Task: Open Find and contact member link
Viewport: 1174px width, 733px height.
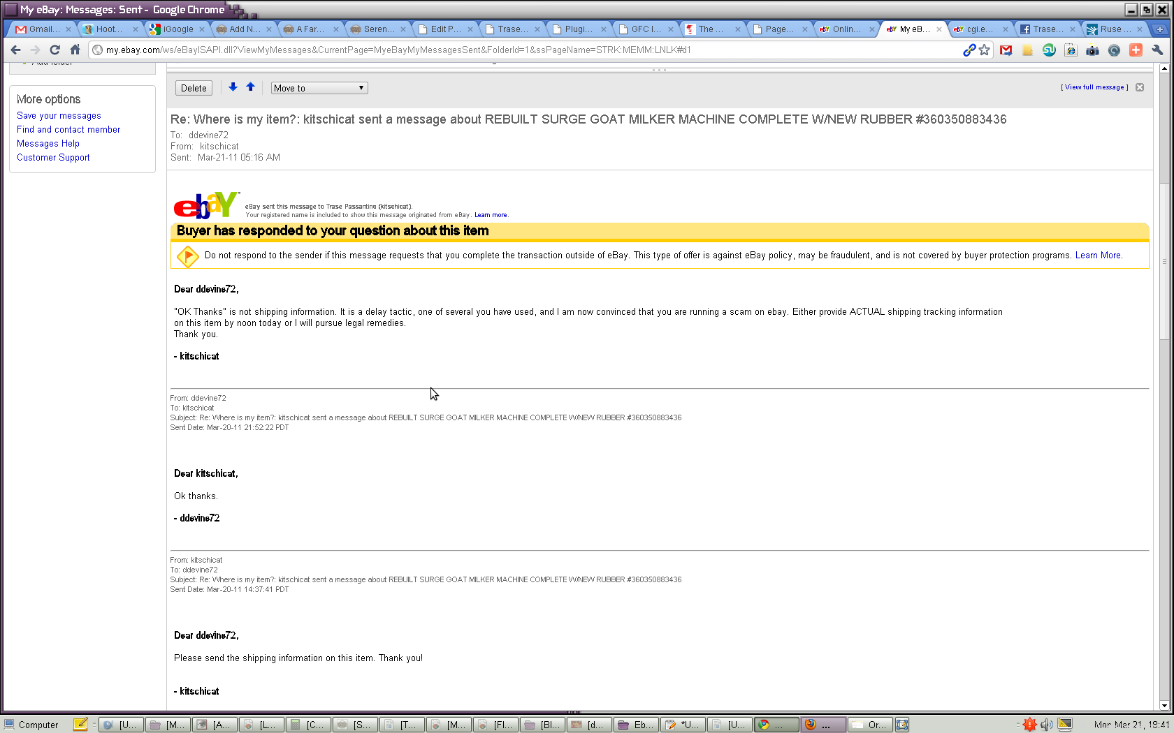Action: click(68, 130)
